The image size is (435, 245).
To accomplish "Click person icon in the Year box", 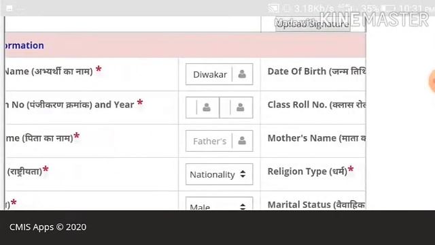I will [x=241, y=108].
